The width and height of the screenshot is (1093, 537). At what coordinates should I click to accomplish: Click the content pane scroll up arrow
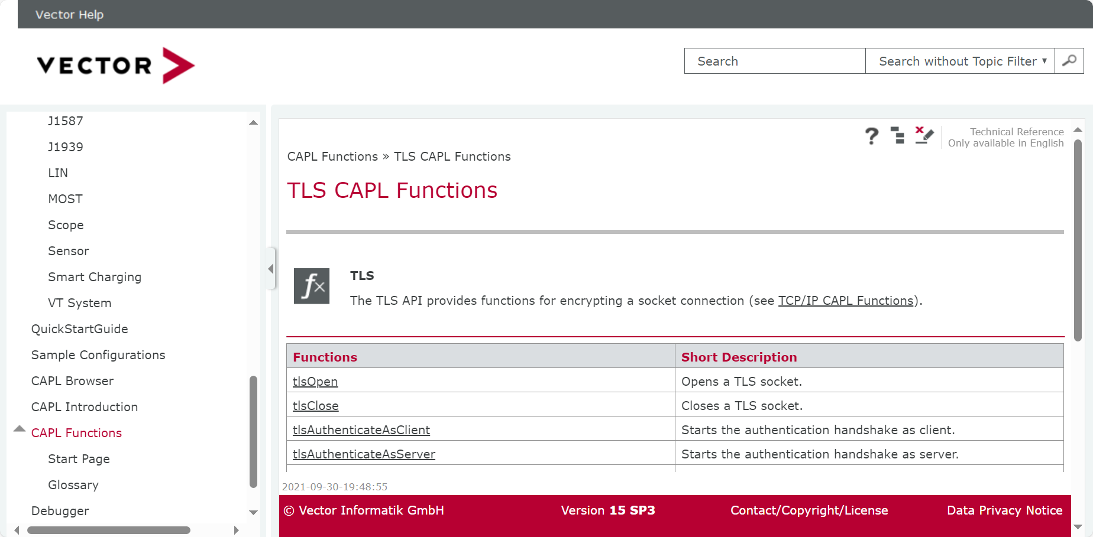pos(1078,129)
